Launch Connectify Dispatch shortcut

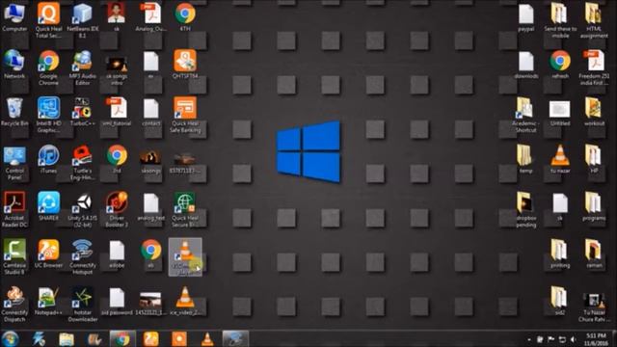(14, 305)
